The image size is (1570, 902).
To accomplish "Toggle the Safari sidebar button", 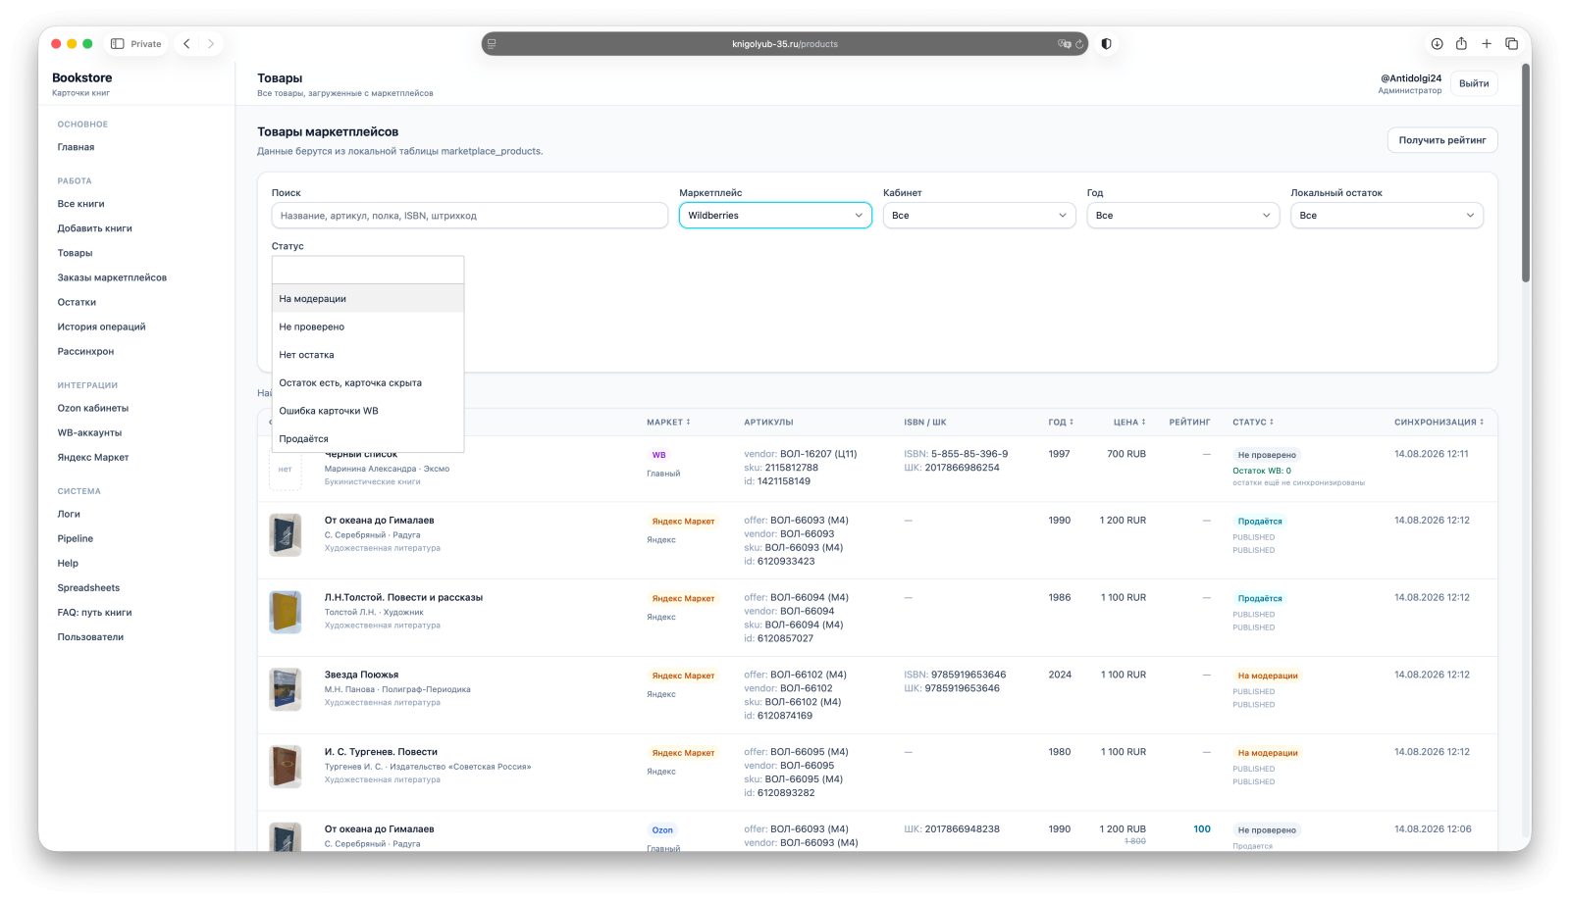I will 118,44.
